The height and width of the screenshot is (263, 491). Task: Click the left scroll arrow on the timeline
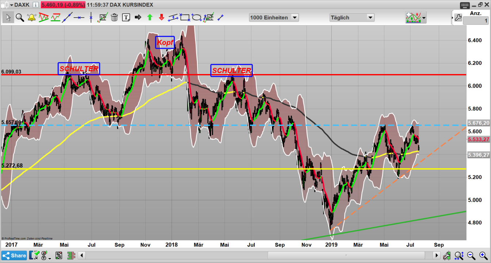tap(81, 255)
